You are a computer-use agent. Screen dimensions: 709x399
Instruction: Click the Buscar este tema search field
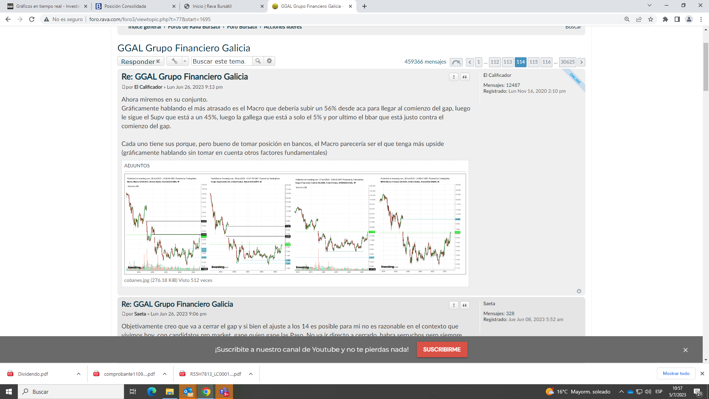222,61
